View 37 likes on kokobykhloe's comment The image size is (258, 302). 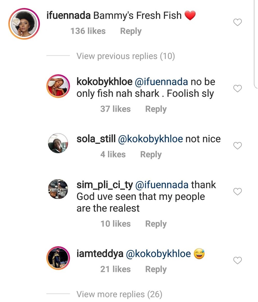(x=115, y=109)
